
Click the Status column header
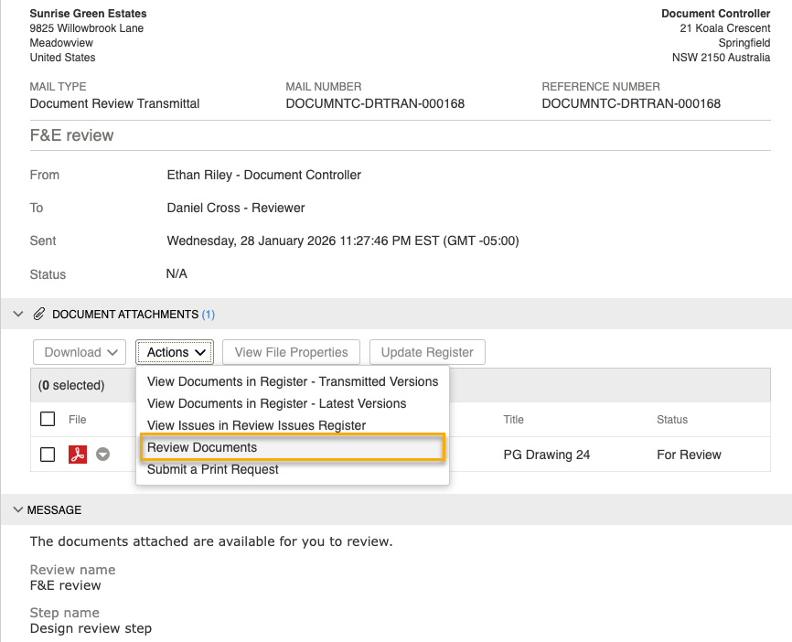coord(671,420)
